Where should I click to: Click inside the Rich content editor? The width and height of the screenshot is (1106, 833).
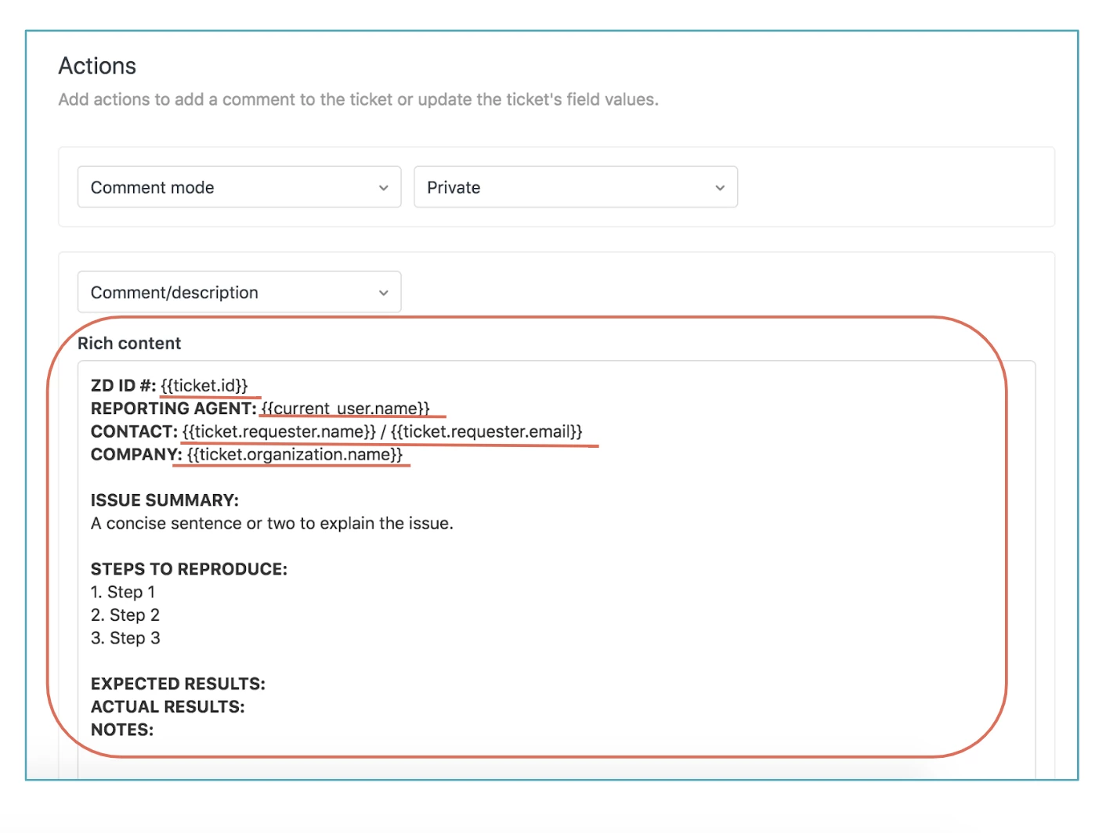(556, 570)
